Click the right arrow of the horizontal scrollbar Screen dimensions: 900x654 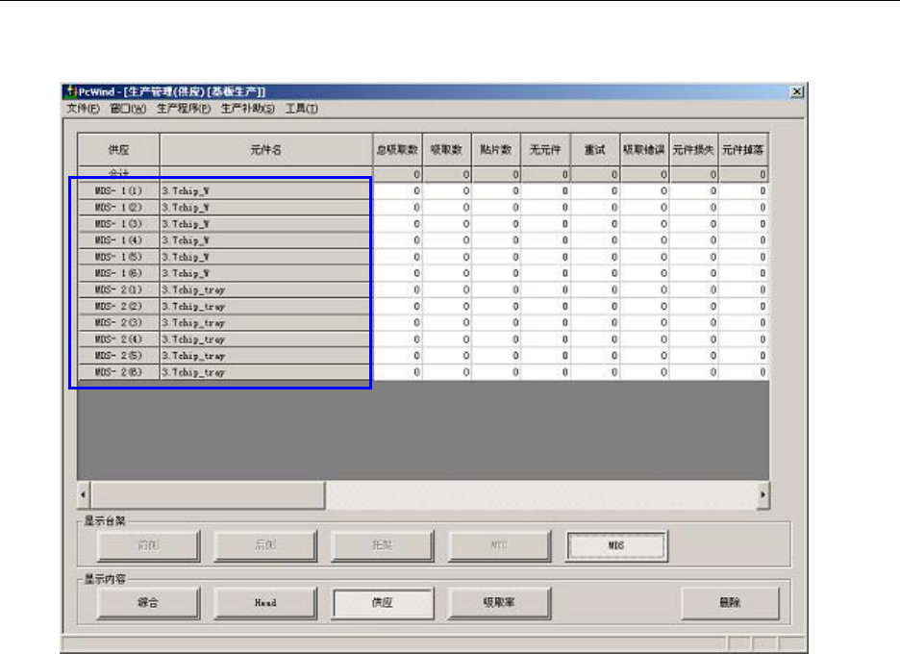pos(762,494)
